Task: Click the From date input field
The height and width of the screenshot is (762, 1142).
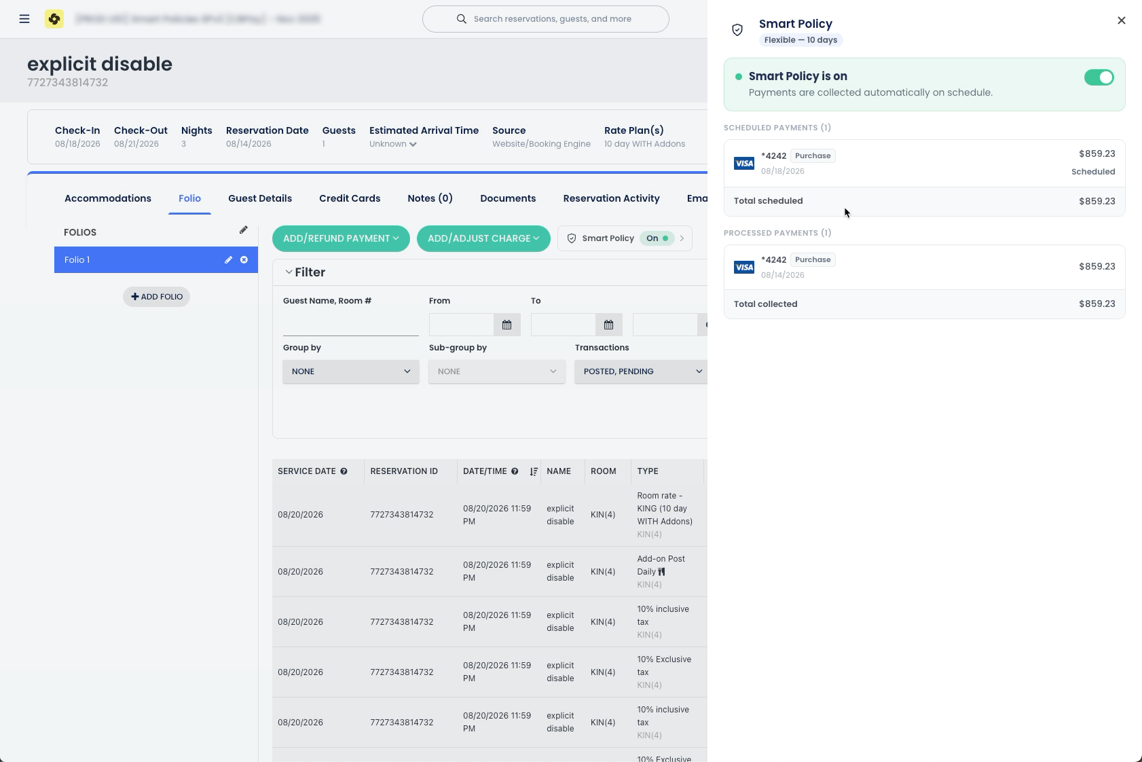Action: pyautogui.click(x=462, y=325)
